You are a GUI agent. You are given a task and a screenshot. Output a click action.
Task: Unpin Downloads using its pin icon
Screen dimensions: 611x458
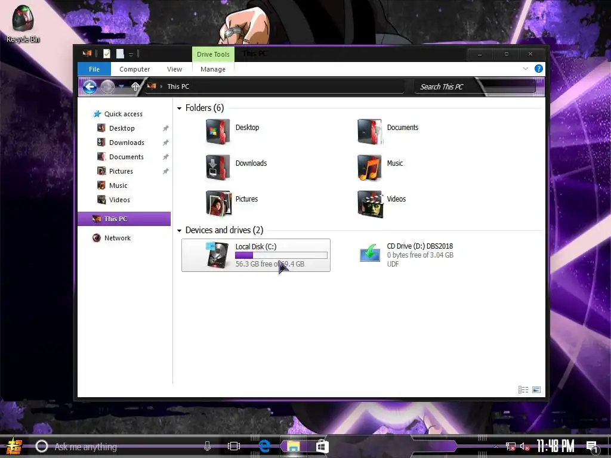166,143
